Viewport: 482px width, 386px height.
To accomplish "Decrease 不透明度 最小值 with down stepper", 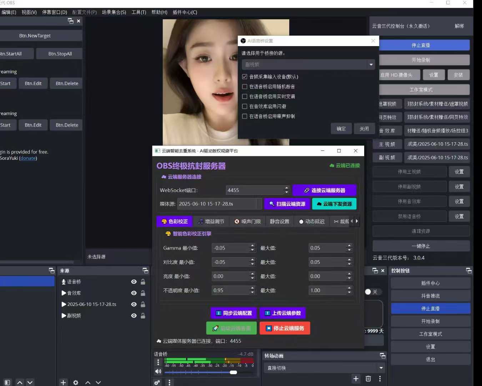I will coord(252,293).
